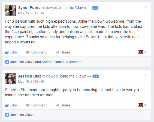Click thumbs-up Like icon on Jessica Diaz's review
The width and height of the screenshot is (154, 122).
click(7, 105)
